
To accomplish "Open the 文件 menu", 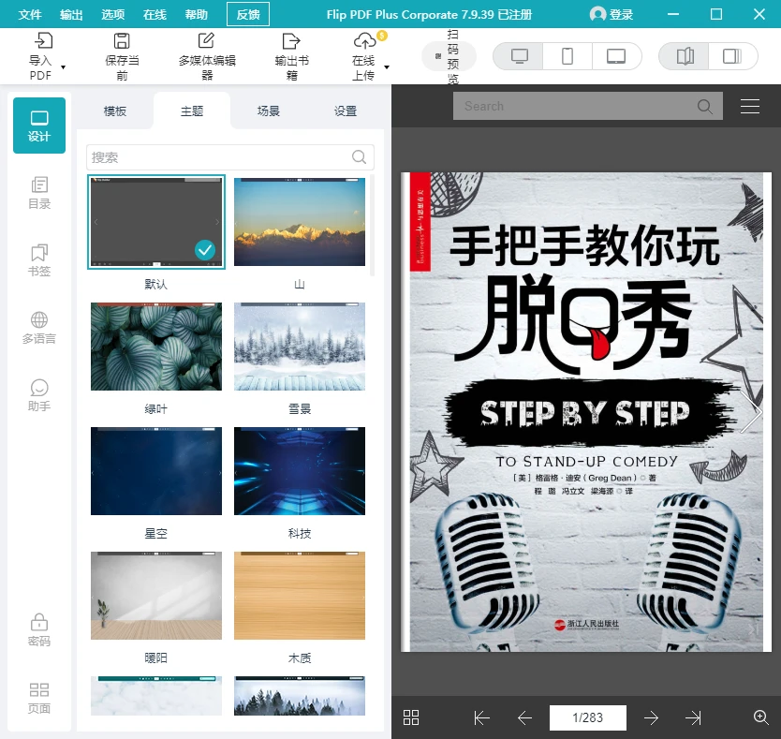I will click(30, 14).
